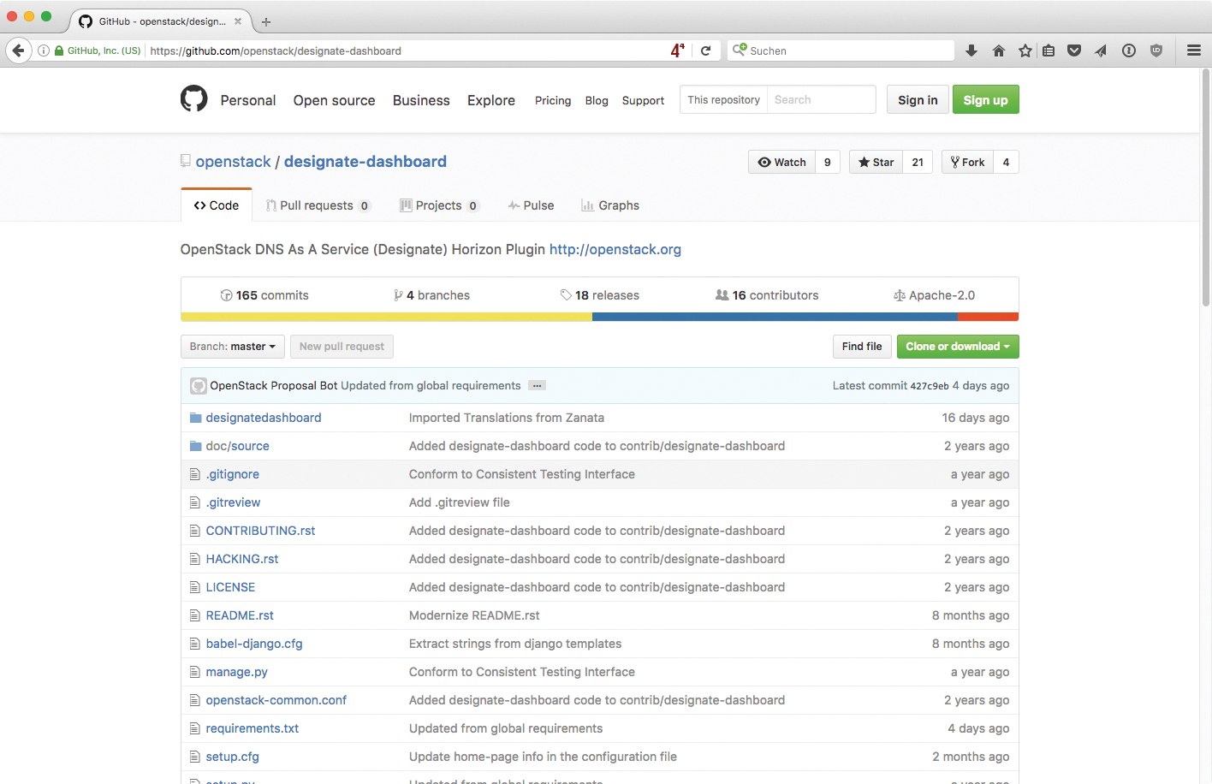Open the Firefox hamburger menu
Image resolution: width=1212 pixels, height=784 pixels.
point(1193,50)
